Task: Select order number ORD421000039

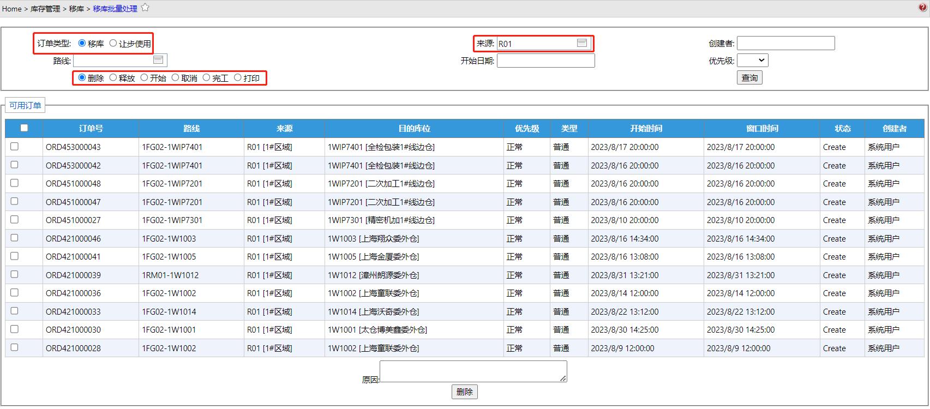Action: pyautogui.click(x=73, y=275)
